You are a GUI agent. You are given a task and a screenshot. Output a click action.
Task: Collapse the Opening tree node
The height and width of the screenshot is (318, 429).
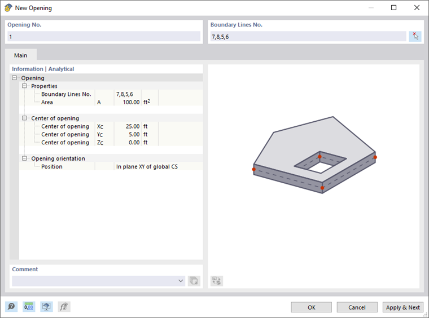click(x=15, y=78)
